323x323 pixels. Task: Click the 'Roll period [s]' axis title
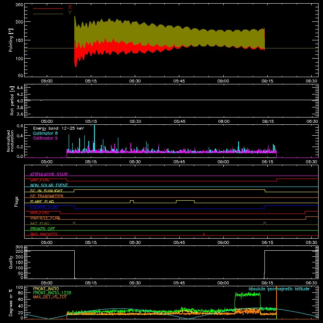(12, 101)
